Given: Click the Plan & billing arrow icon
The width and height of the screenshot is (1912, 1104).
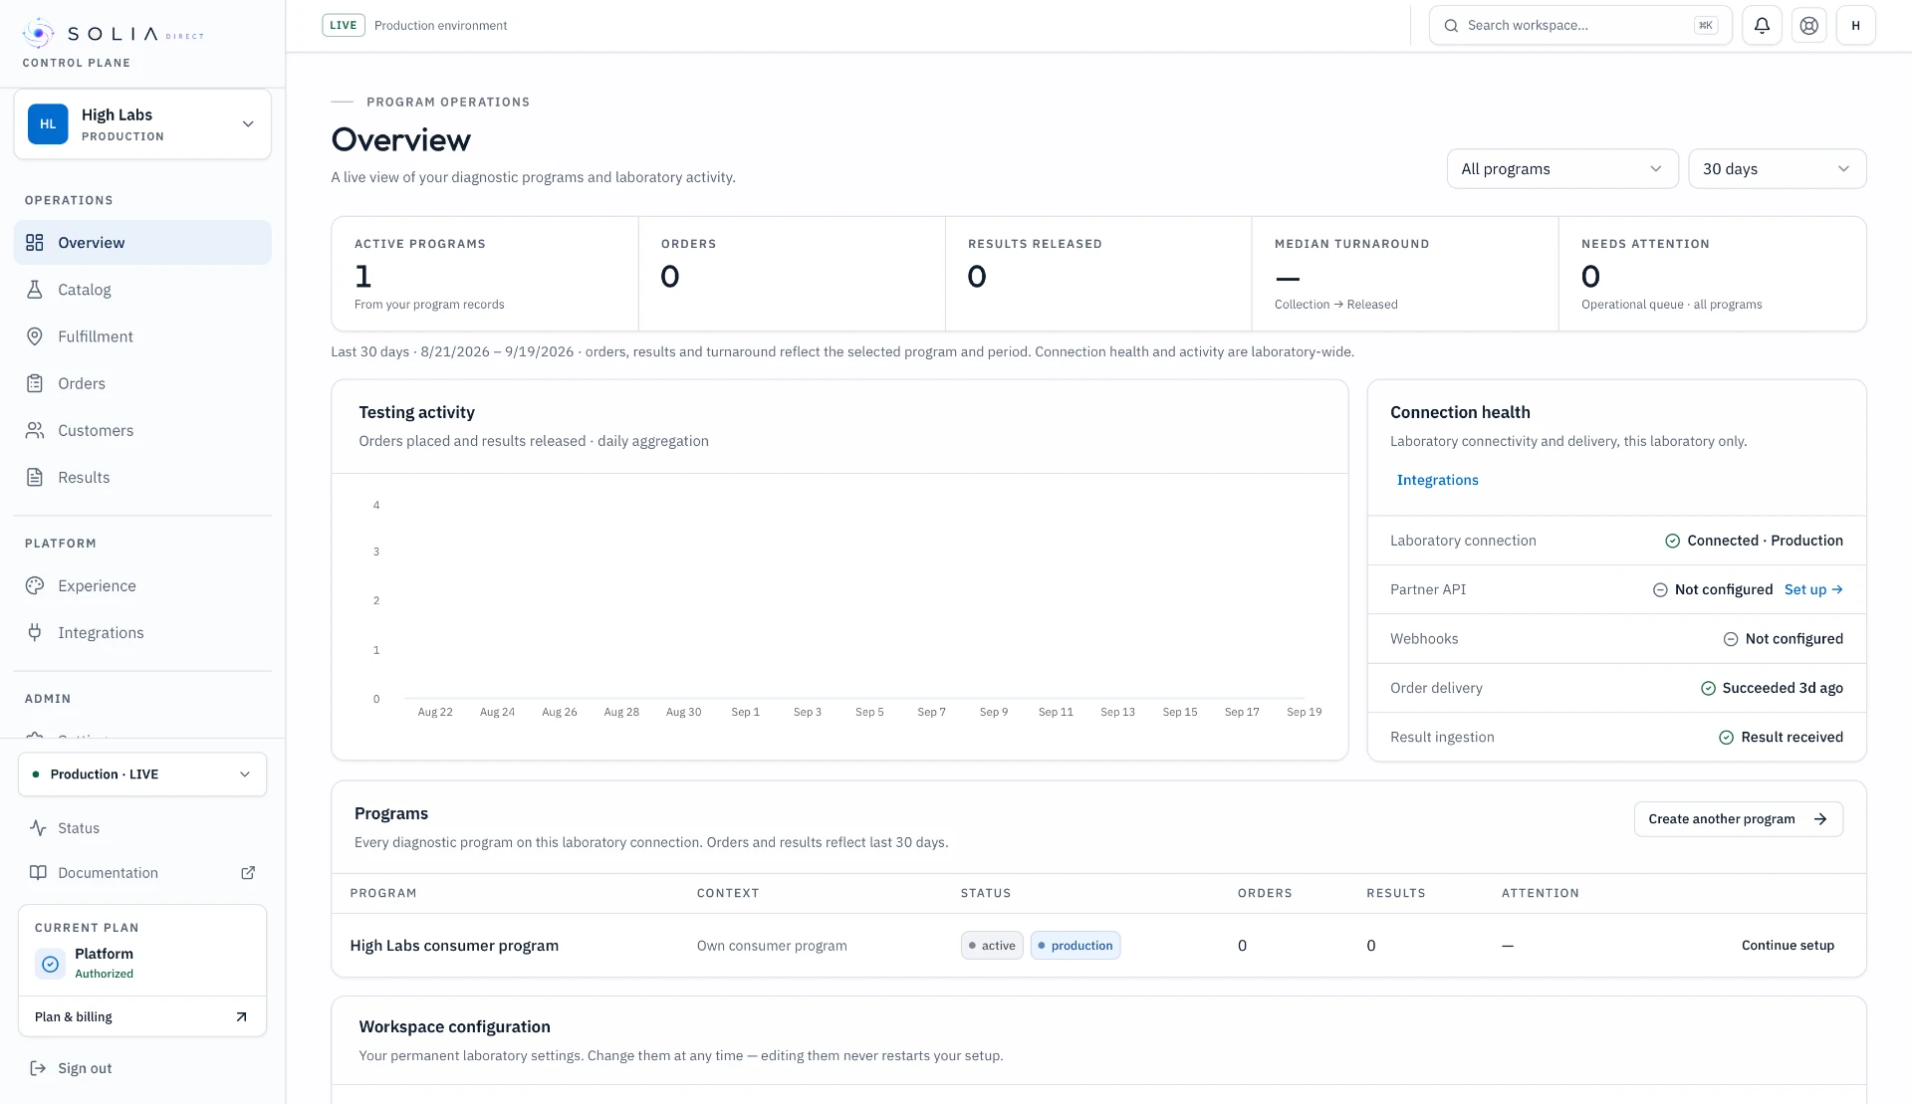Looking at the screenshot, I should tap(241, 1016).
